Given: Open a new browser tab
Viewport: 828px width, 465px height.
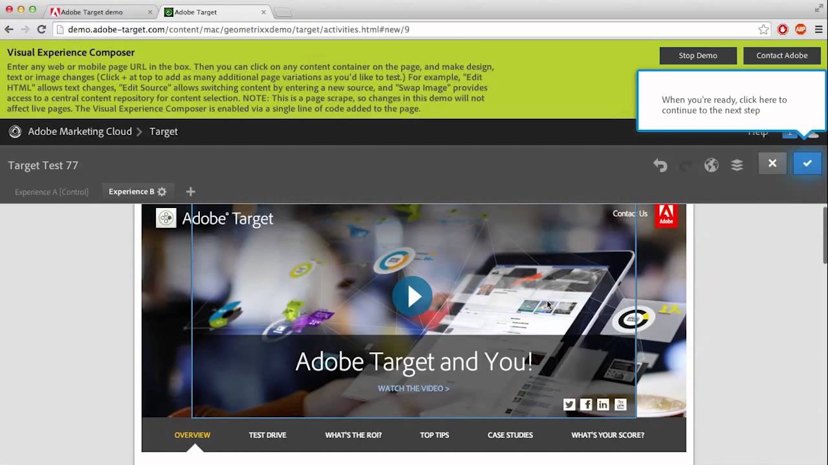Looking at the screenshot, I should (283, 12).
